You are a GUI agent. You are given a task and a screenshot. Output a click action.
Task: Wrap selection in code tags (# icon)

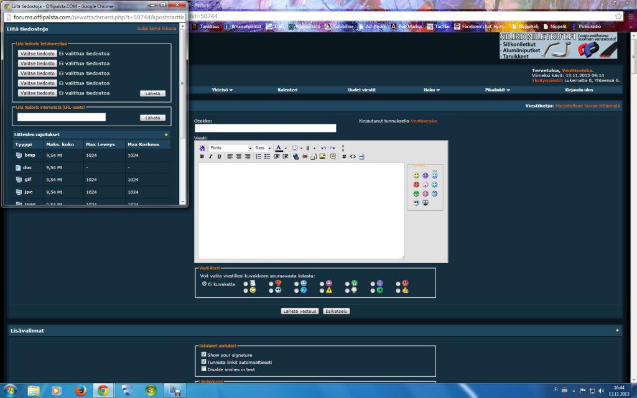click(344, 157)
